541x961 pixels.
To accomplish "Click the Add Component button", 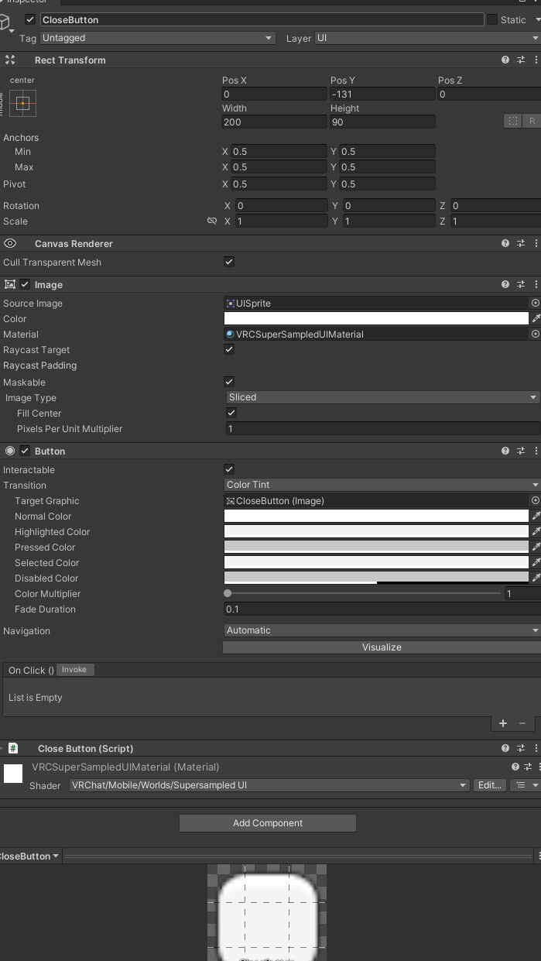I will point(268,822).
